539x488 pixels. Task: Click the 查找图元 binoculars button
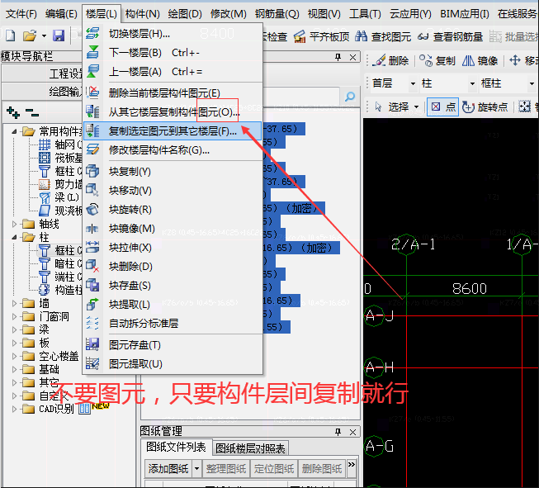(x=383, y=36)
